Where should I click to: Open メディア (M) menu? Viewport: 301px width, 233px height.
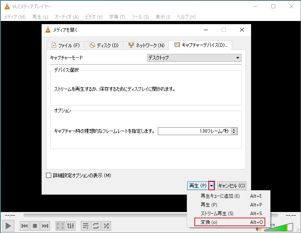click(15, 17)
